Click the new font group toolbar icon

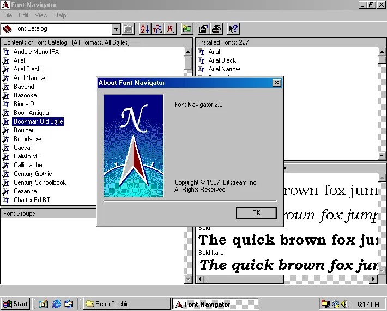[187, 29]
